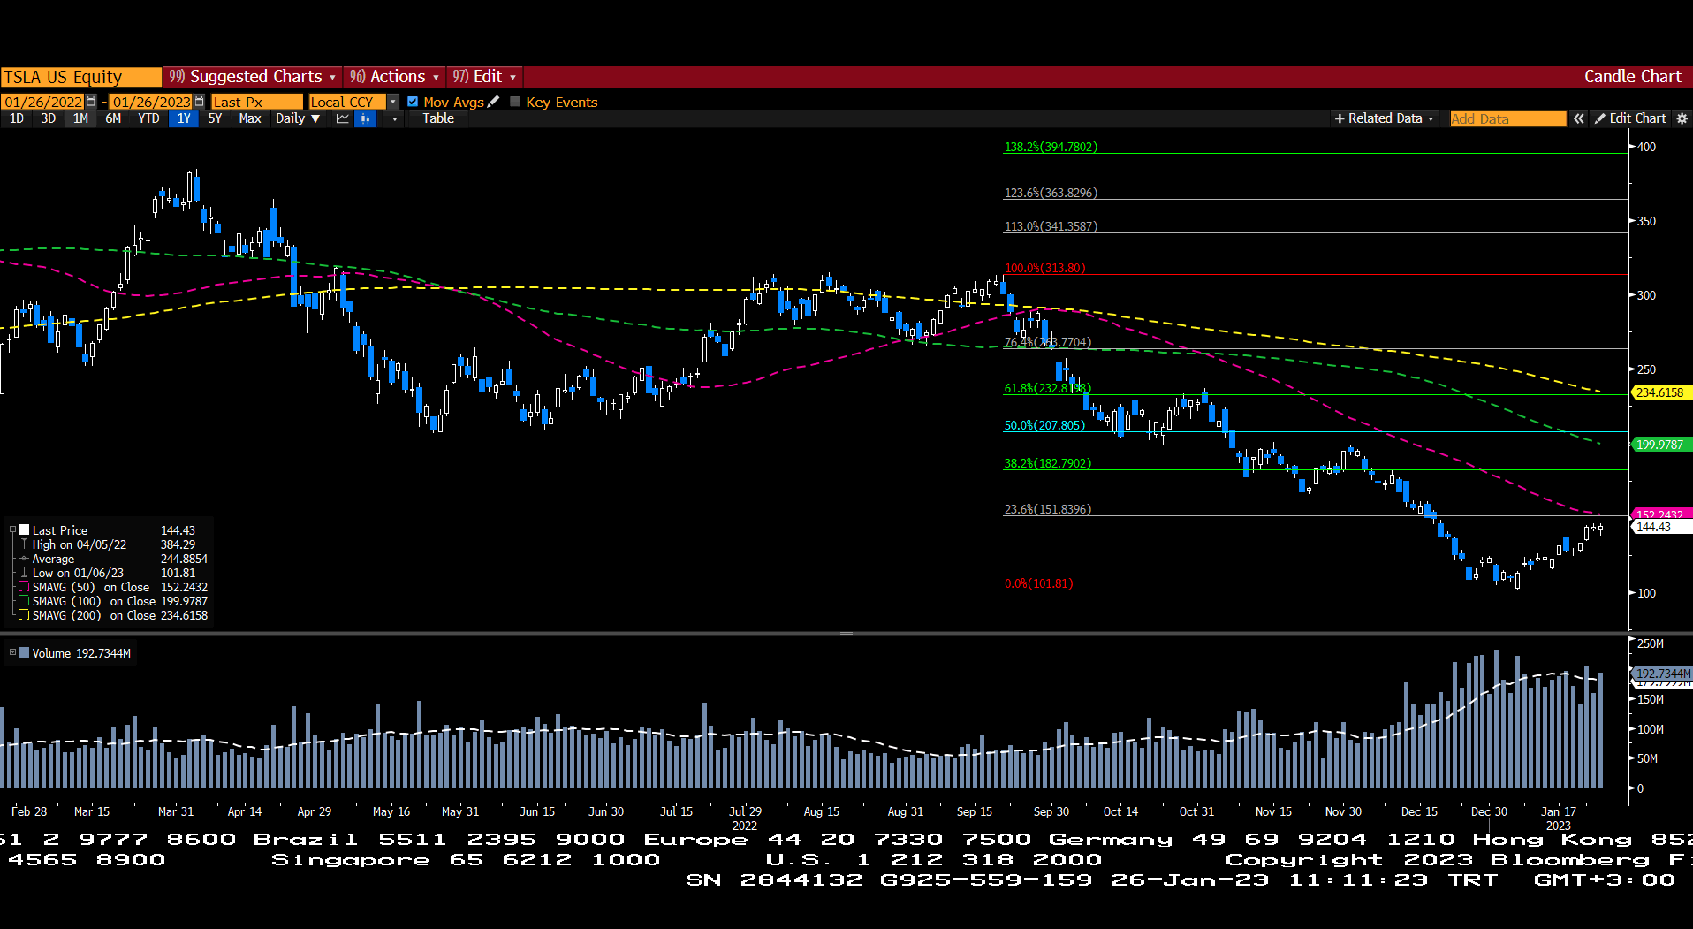
Task: Select the 5Y time range tab
Action: (x=215, y=118)
